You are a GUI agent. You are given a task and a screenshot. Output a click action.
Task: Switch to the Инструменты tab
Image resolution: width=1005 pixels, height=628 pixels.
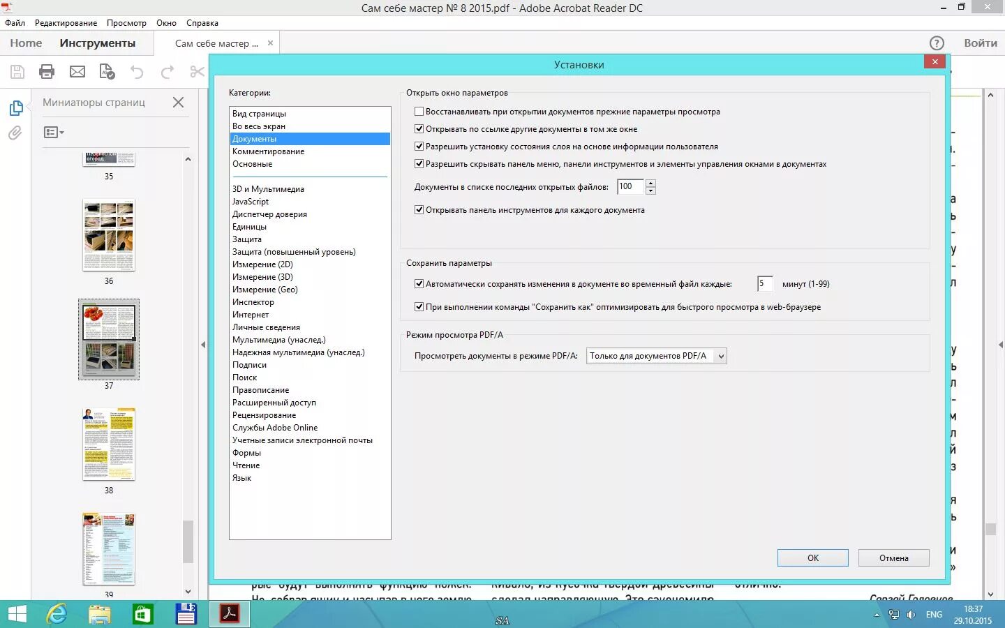tap(98, 43)
